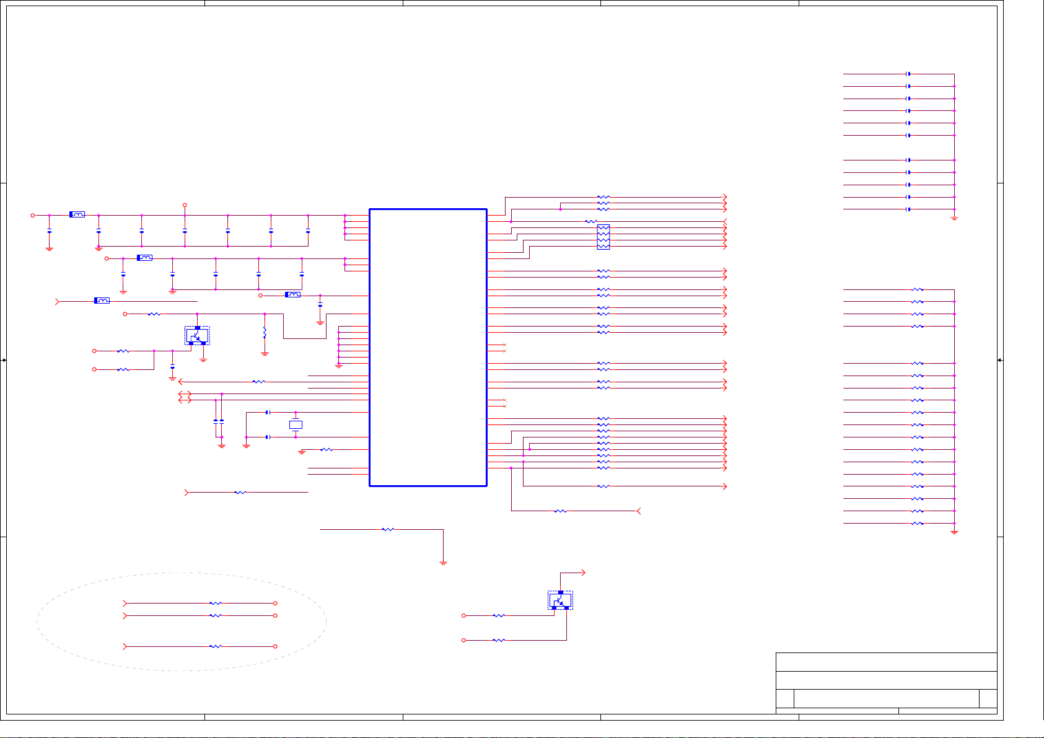Select the top resistor inside the dashed green ellipse
1044x738 pixels.
click(215, 603)
